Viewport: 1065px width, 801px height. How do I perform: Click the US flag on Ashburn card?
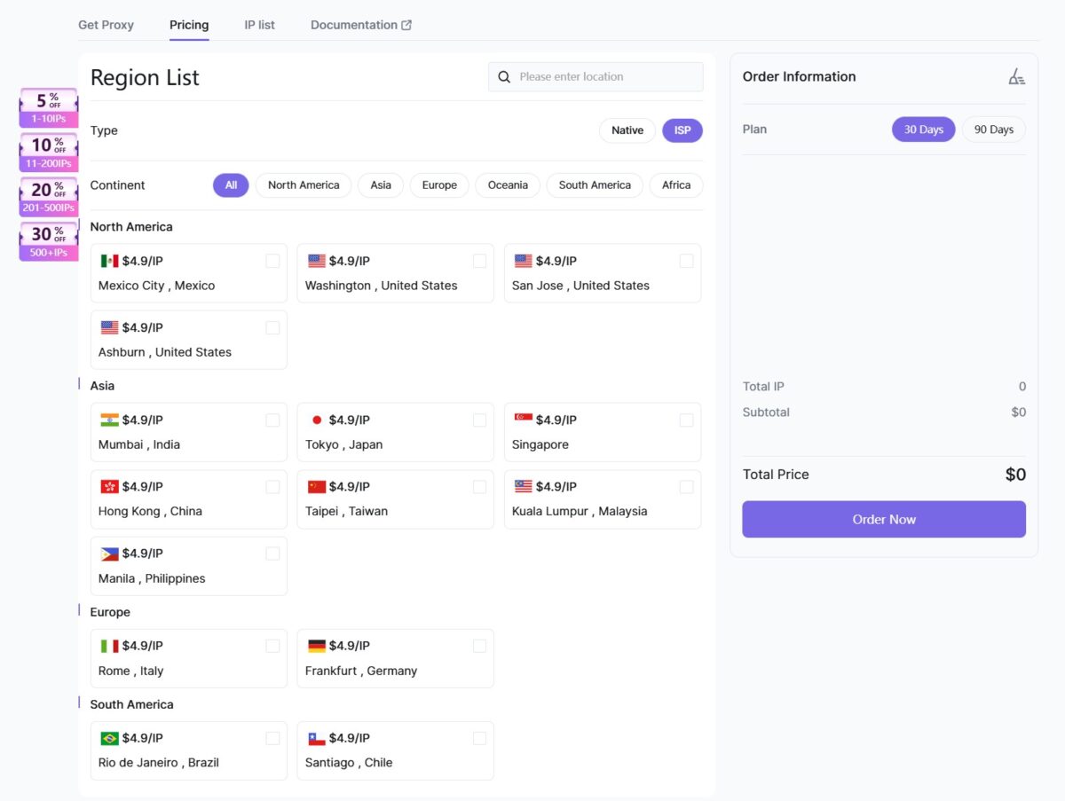[x=109, y=327]
